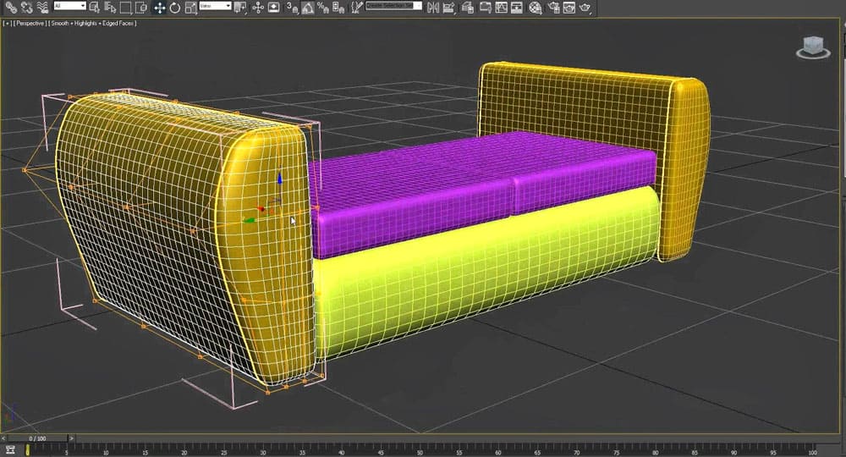
Task: Open the reference coordinate system 'View' dropdown
Action: (216, 6)
